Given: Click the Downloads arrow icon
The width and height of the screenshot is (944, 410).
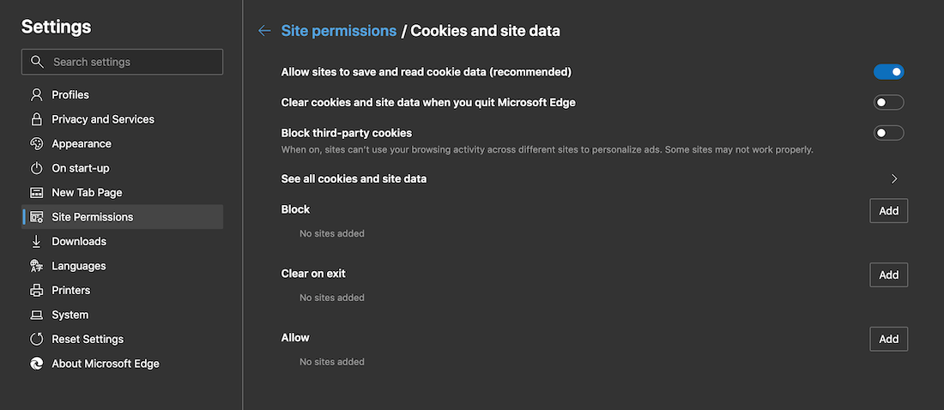Looking at the screenshot, I should 36,241.
